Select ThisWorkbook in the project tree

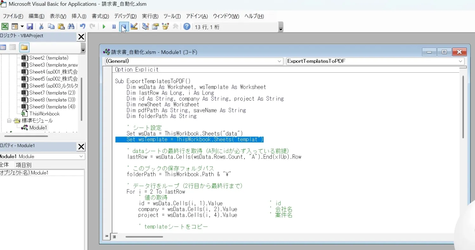pos(44,114)
